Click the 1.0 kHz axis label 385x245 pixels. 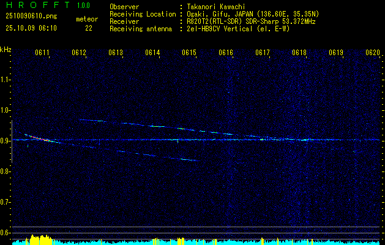5,110
